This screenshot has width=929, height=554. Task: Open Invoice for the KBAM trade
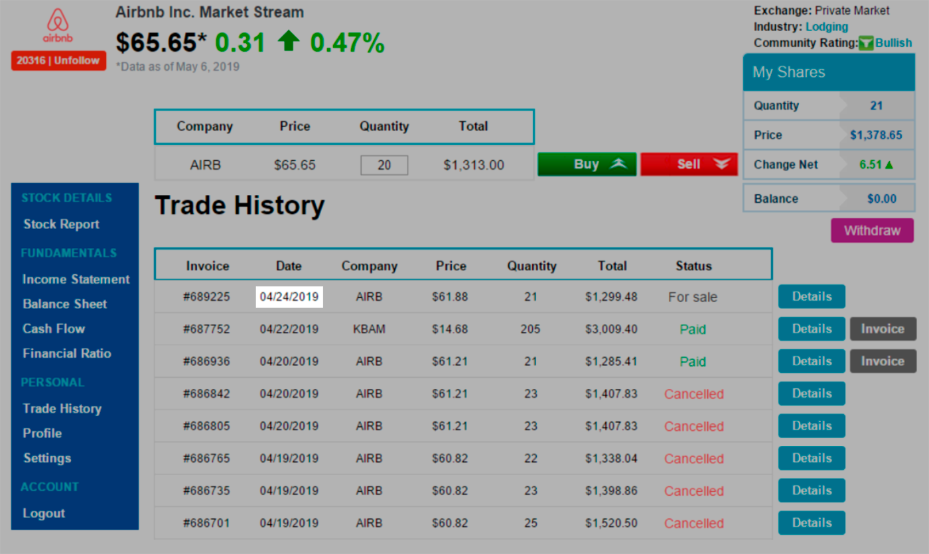coord(883,329)
